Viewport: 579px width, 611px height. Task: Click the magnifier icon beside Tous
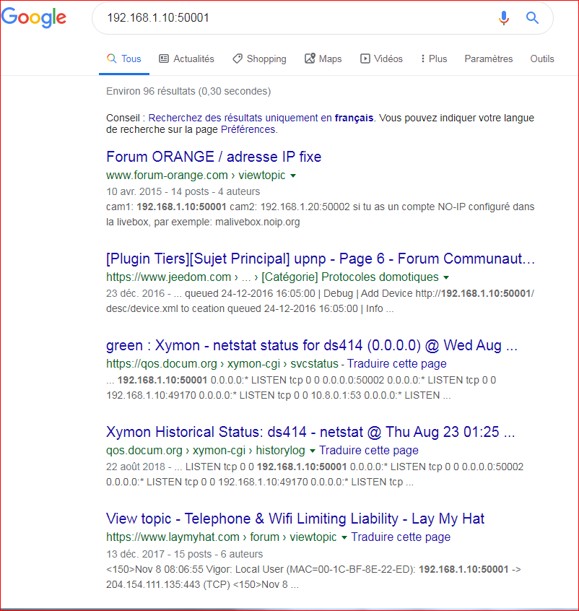[x=110, y=58]
